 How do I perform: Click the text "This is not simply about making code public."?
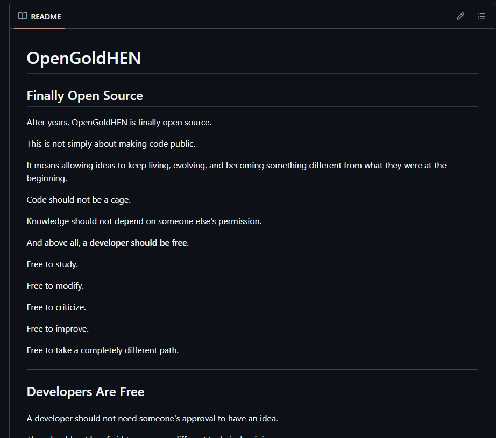[111, 144]
